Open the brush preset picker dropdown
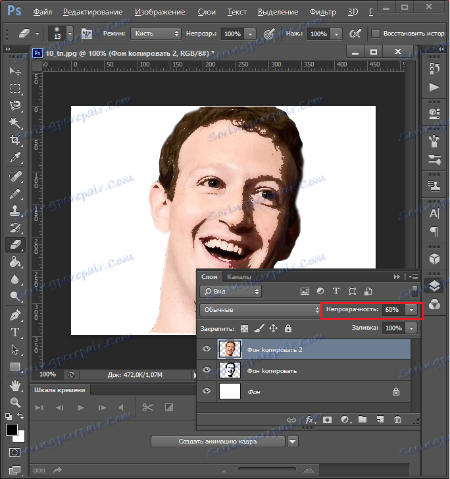 click(x=70, y=34)
